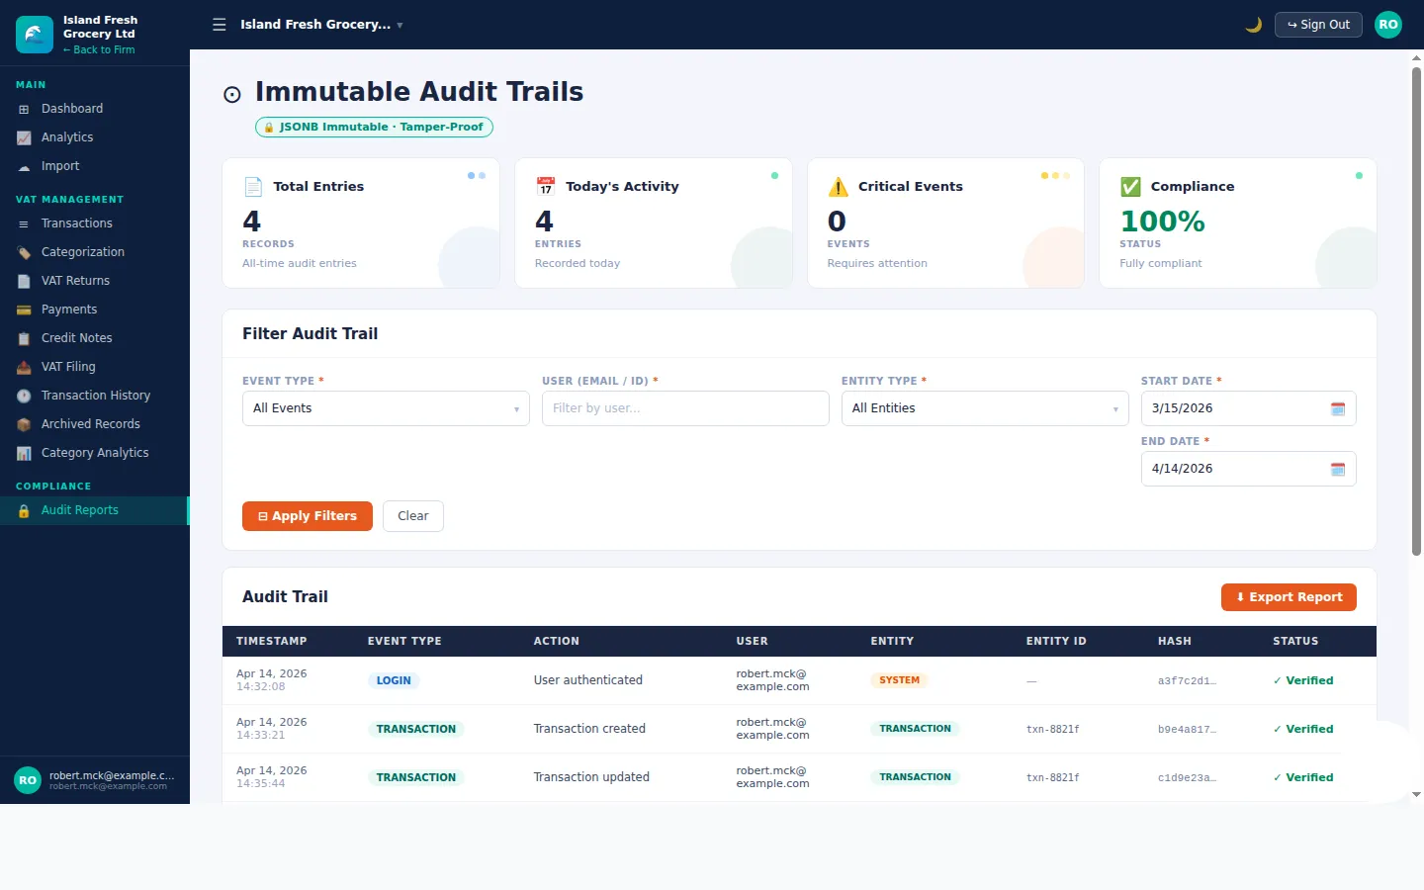Follow the Back to Firm link
Screen dimensions: 1424x890
tap(99, 49)
